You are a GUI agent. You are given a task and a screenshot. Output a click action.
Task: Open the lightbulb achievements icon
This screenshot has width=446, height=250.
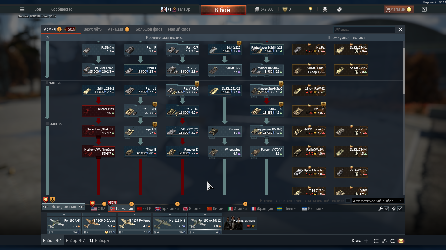(311, 9)
